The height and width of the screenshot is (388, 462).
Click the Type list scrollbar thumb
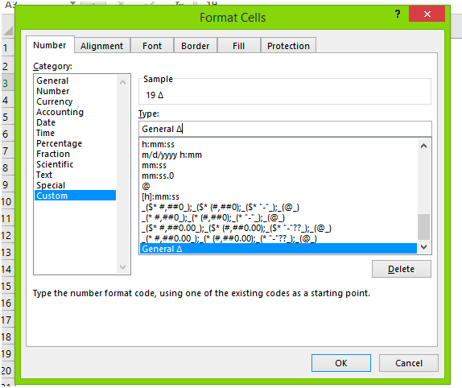coord(423,227)
